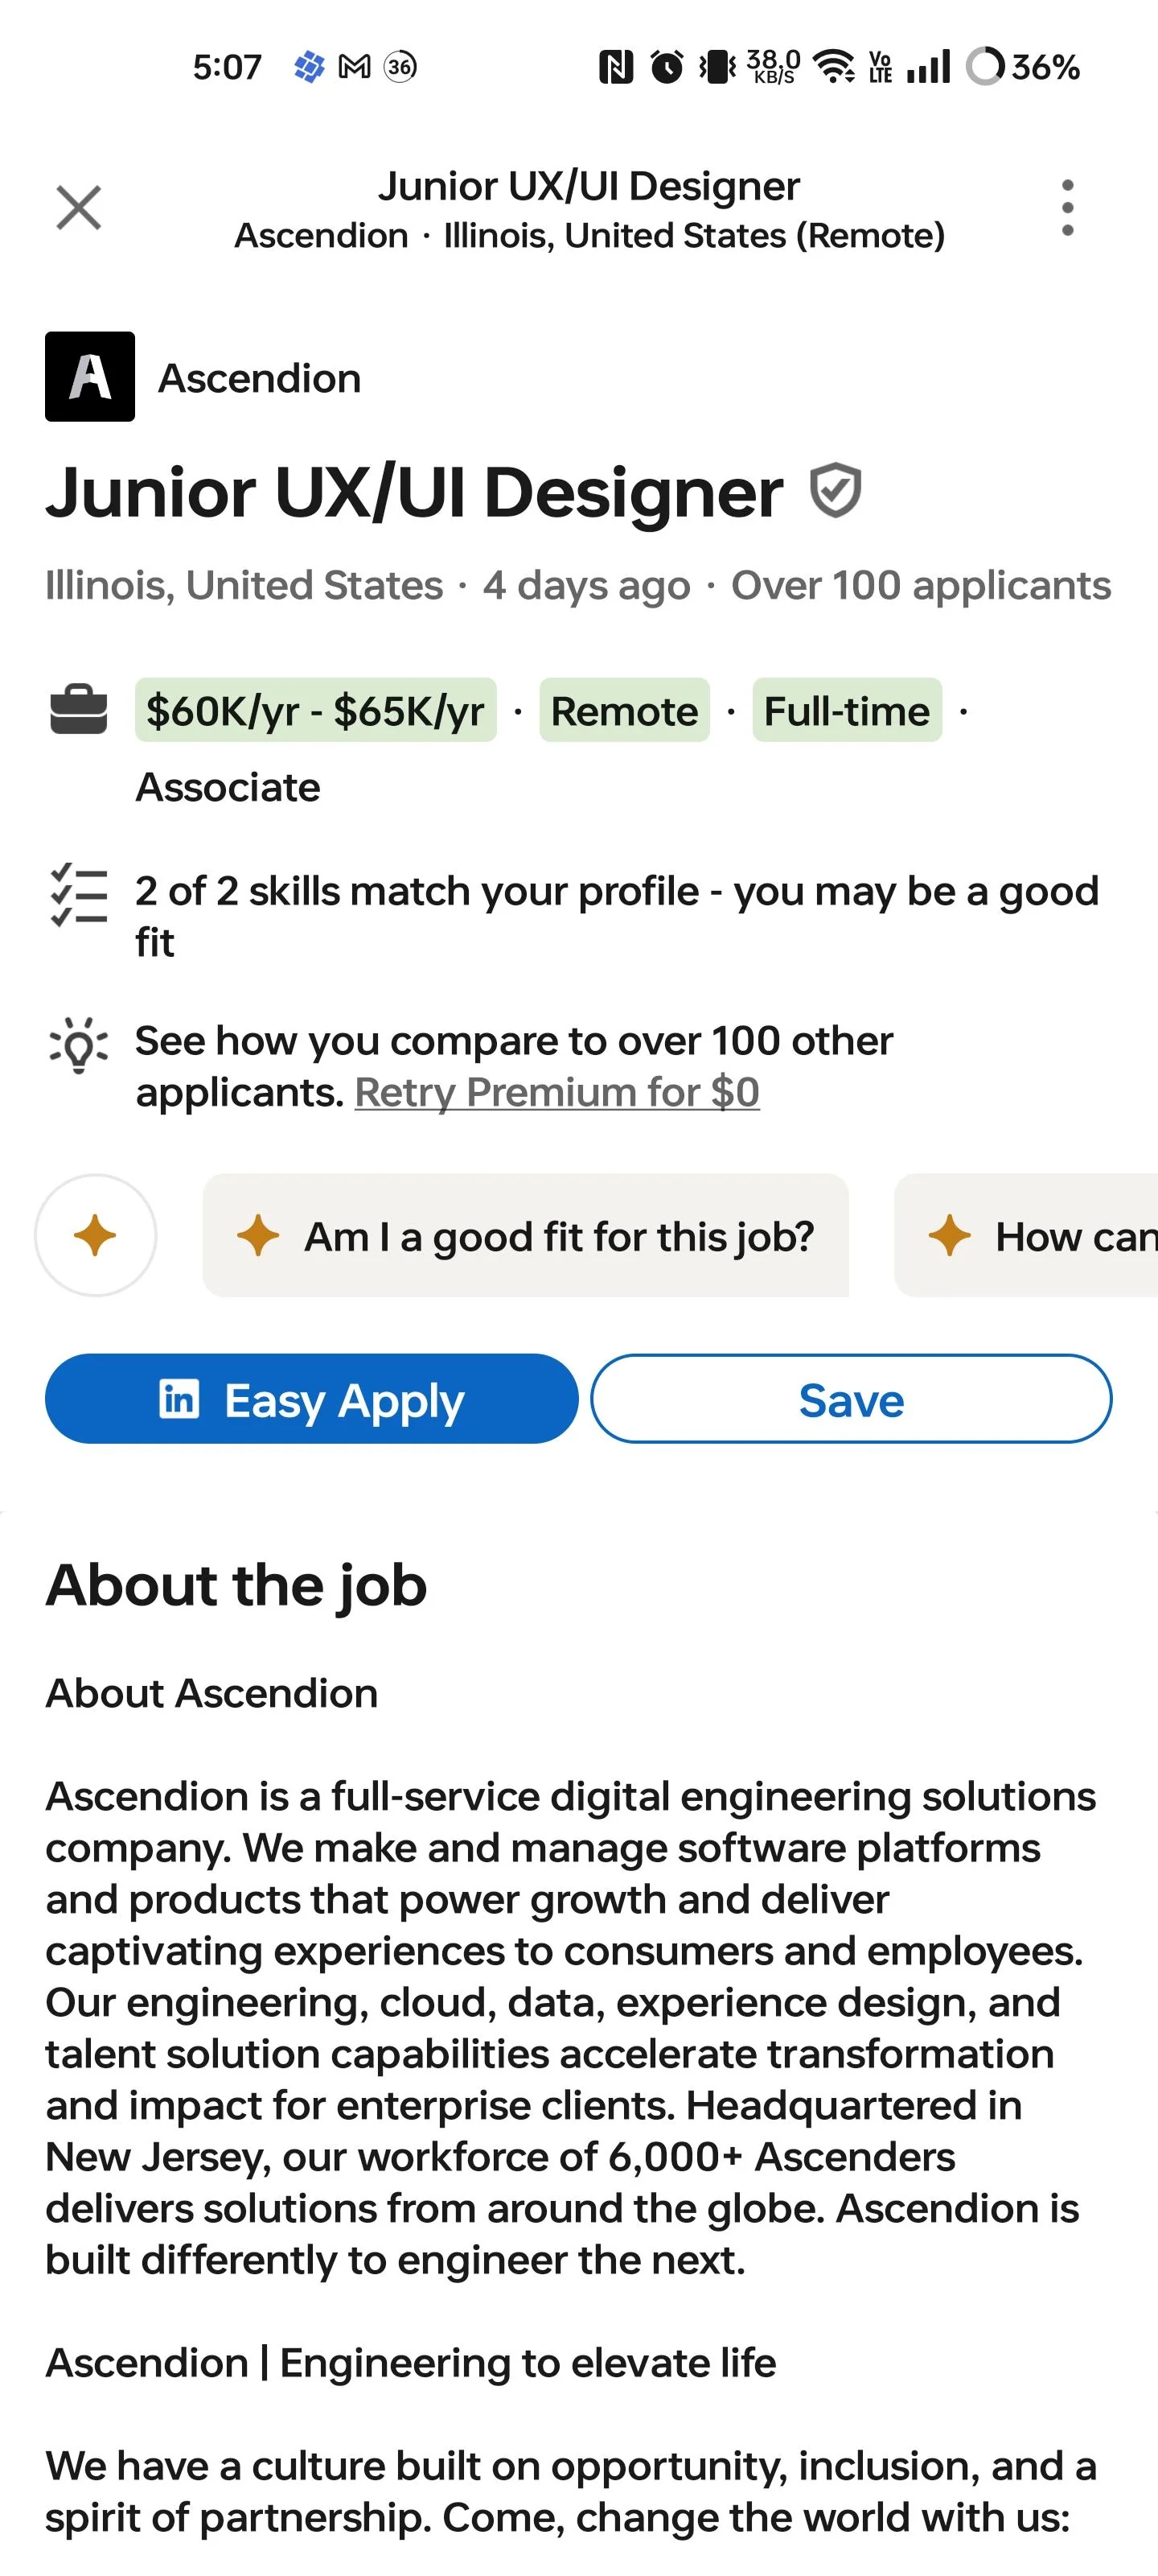Tap the briefcase job details icon
The width and height of the screenshot is (1158, 2576).
(x=79, y=710)
